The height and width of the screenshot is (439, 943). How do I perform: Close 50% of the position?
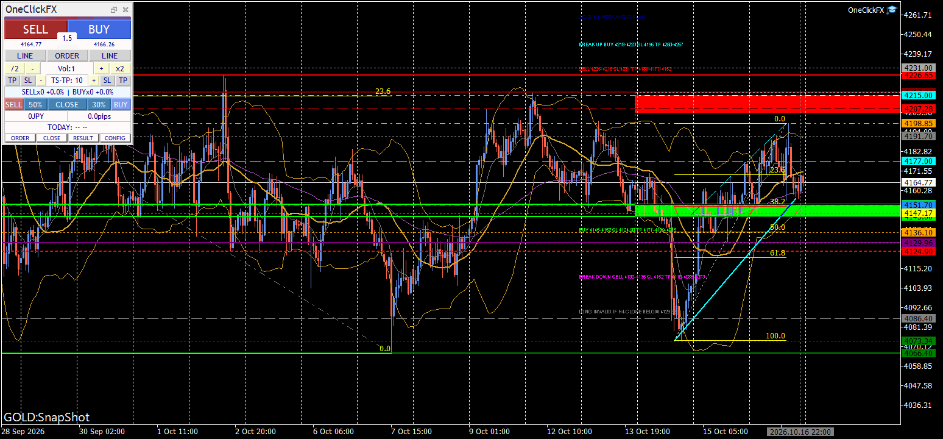[x=35, y=104]
